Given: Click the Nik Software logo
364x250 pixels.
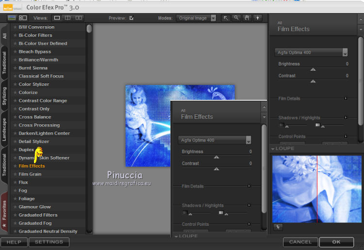Looking at the screenshot, I should point(8,7).
